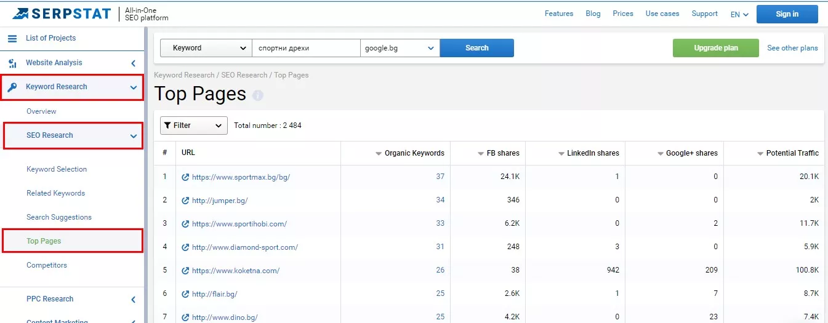The image size is (828, 323).
Task: Click into the keyword search input field
Action: (306, 48)
